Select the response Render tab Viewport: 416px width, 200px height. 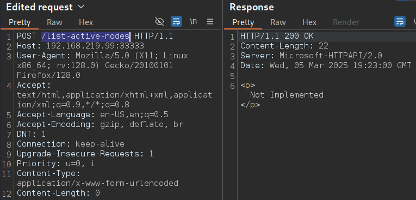pyautogui.click(x=346, y=22)
